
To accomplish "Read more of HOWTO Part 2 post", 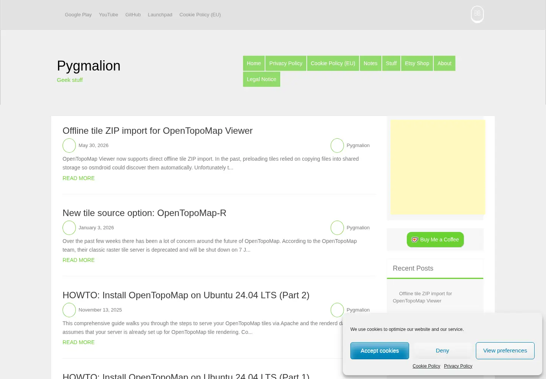I will click(x=78, y=342).
